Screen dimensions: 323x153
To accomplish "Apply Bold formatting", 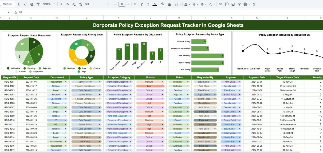I will [x=135, y=4].
